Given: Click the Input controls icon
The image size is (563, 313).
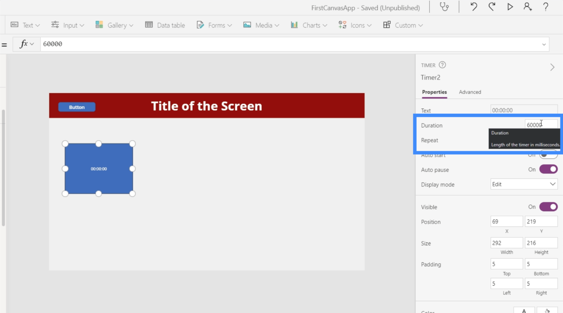Looking at the screenshot, I should (x=55, y=25).
